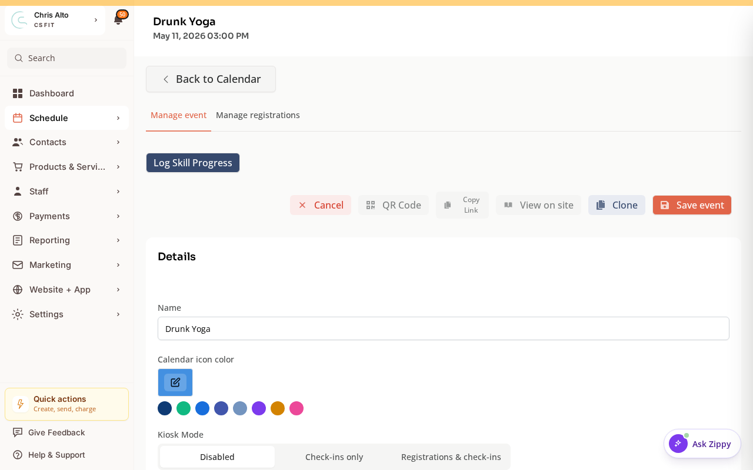This screenshot has width=753, height=470.
Task: Pick the orange color swatch
Action: 278,408
